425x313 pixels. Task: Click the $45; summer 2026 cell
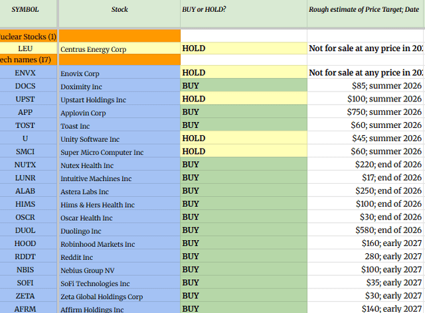point(366,138)
